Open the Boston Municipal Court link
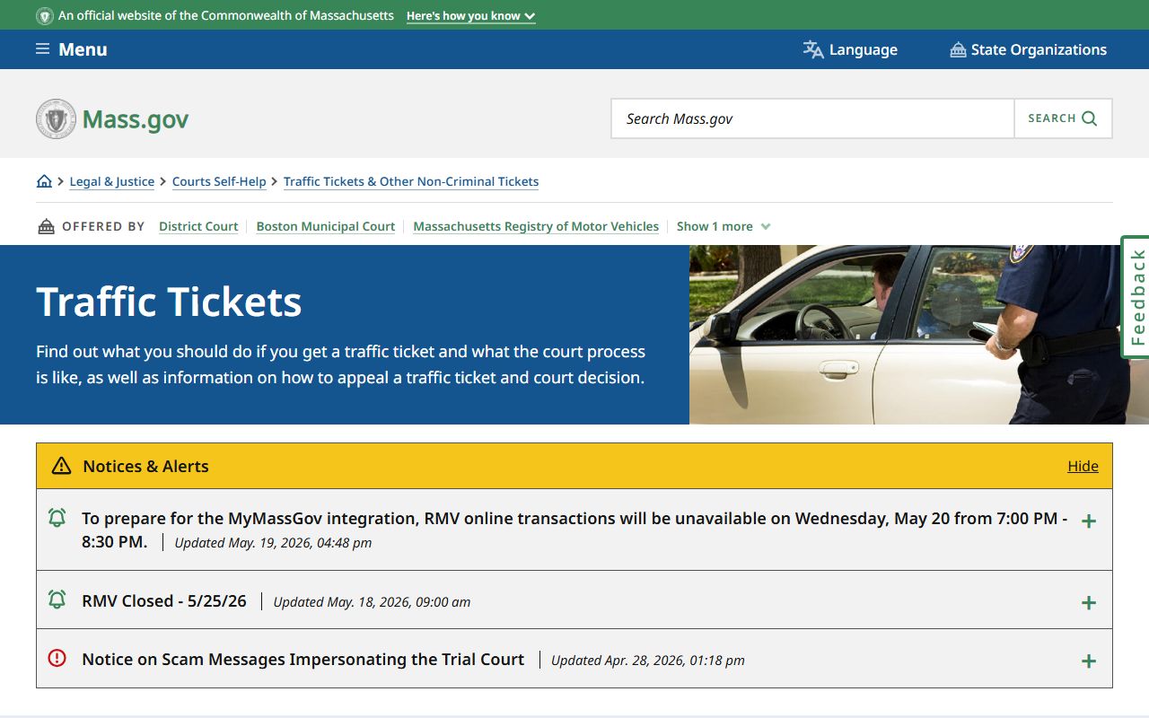1149x718 pixels. [326, 226]
